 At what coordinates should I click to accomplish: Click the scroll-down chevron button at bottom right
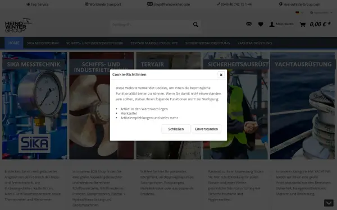point(329,203)
